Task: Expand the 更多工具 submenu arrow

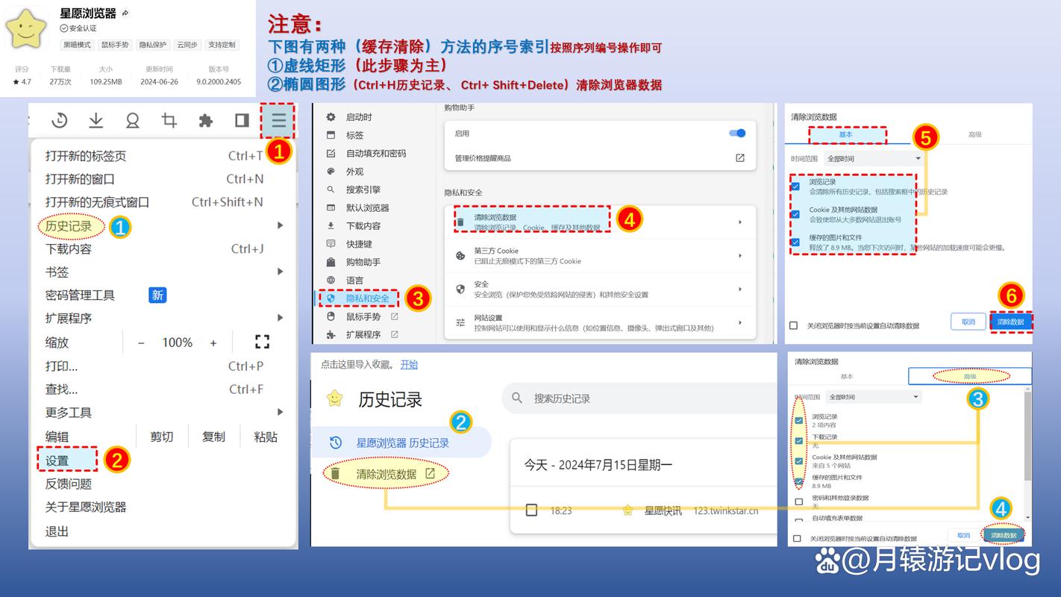Action: point(280,412)
